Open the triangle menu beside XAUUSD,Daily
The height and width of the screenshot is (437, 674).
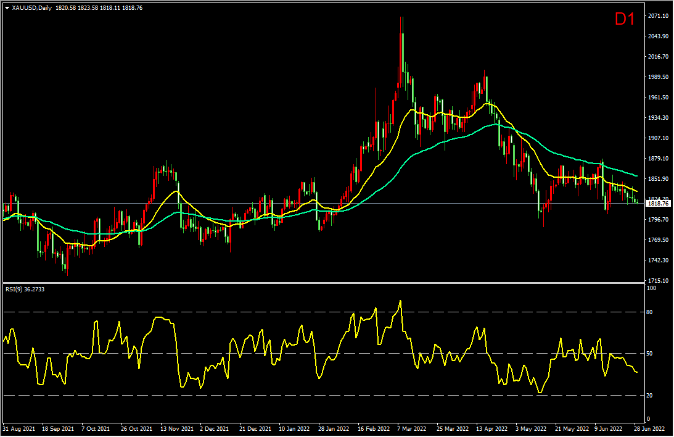coord(7,8)
